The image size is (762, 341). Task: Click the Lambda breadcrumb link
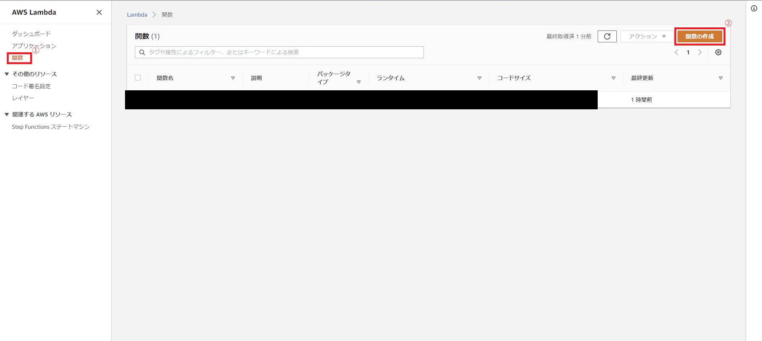pos(137,15)
